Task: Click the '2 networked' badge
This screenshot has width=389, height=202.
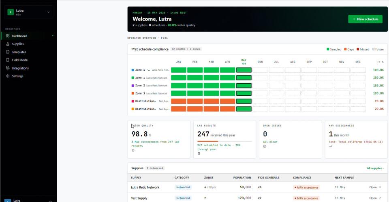Action: point(155,168)
